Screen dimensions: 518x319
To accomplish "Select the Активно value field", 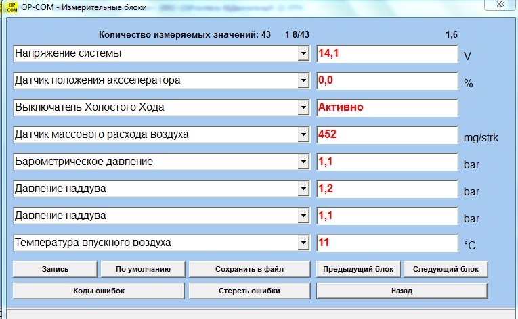I will pyautogui.click(x=387, y=108).
